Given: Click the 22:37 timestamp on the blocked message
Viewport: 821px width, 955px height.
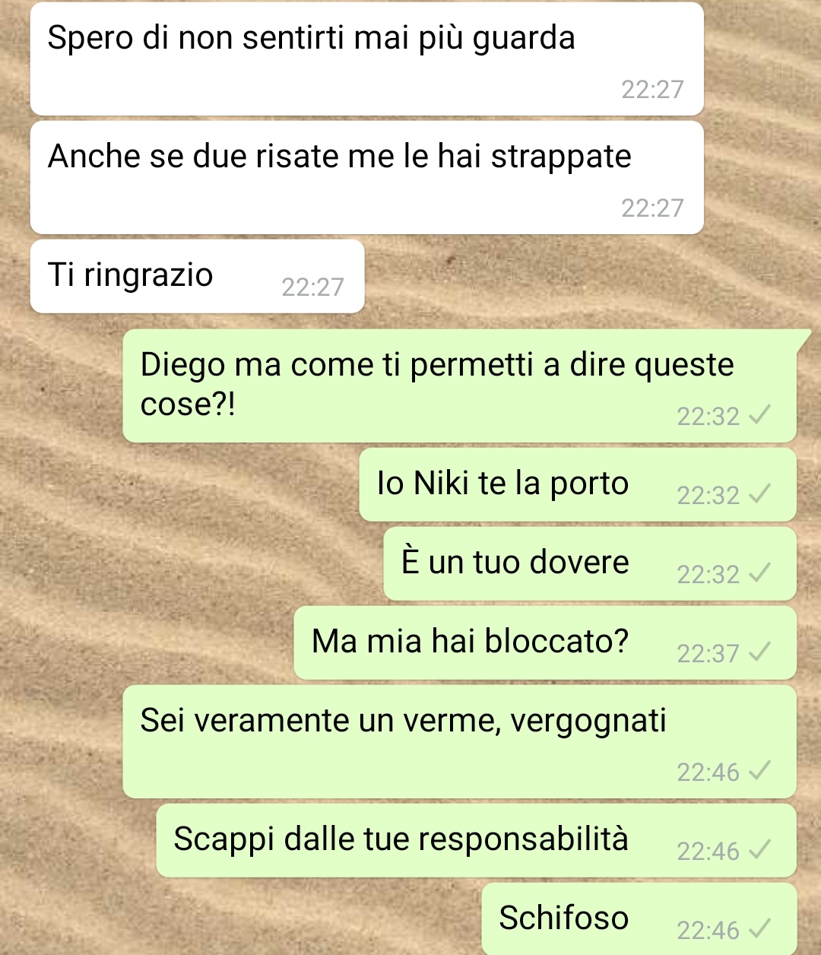Looking at the screenshot, I should (708, 653).
